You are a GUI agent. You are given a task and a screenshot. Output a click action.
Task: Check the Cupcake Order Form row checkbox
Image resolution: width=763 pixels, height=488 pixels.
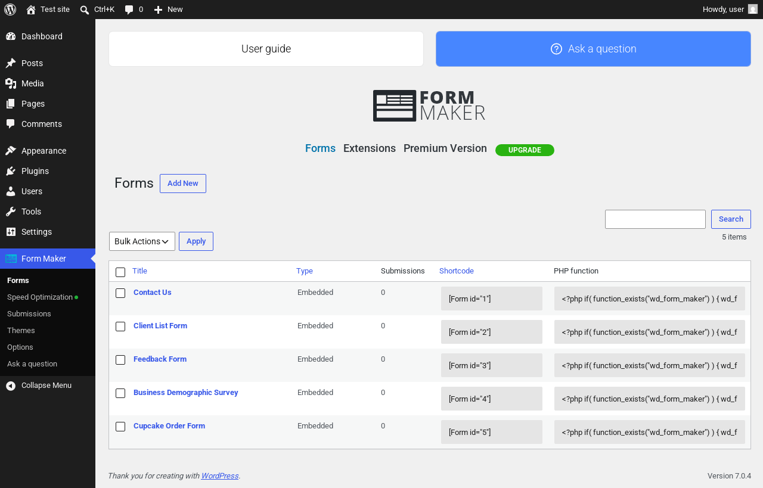pos(120,427)
